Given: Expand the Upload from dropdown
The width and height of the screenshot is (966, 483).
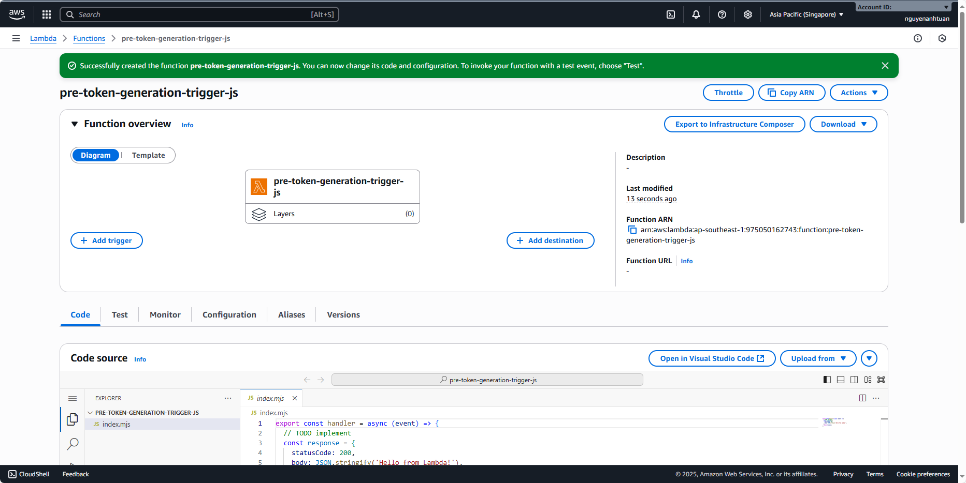Looking at the screenshot, I should click(818, 358).
